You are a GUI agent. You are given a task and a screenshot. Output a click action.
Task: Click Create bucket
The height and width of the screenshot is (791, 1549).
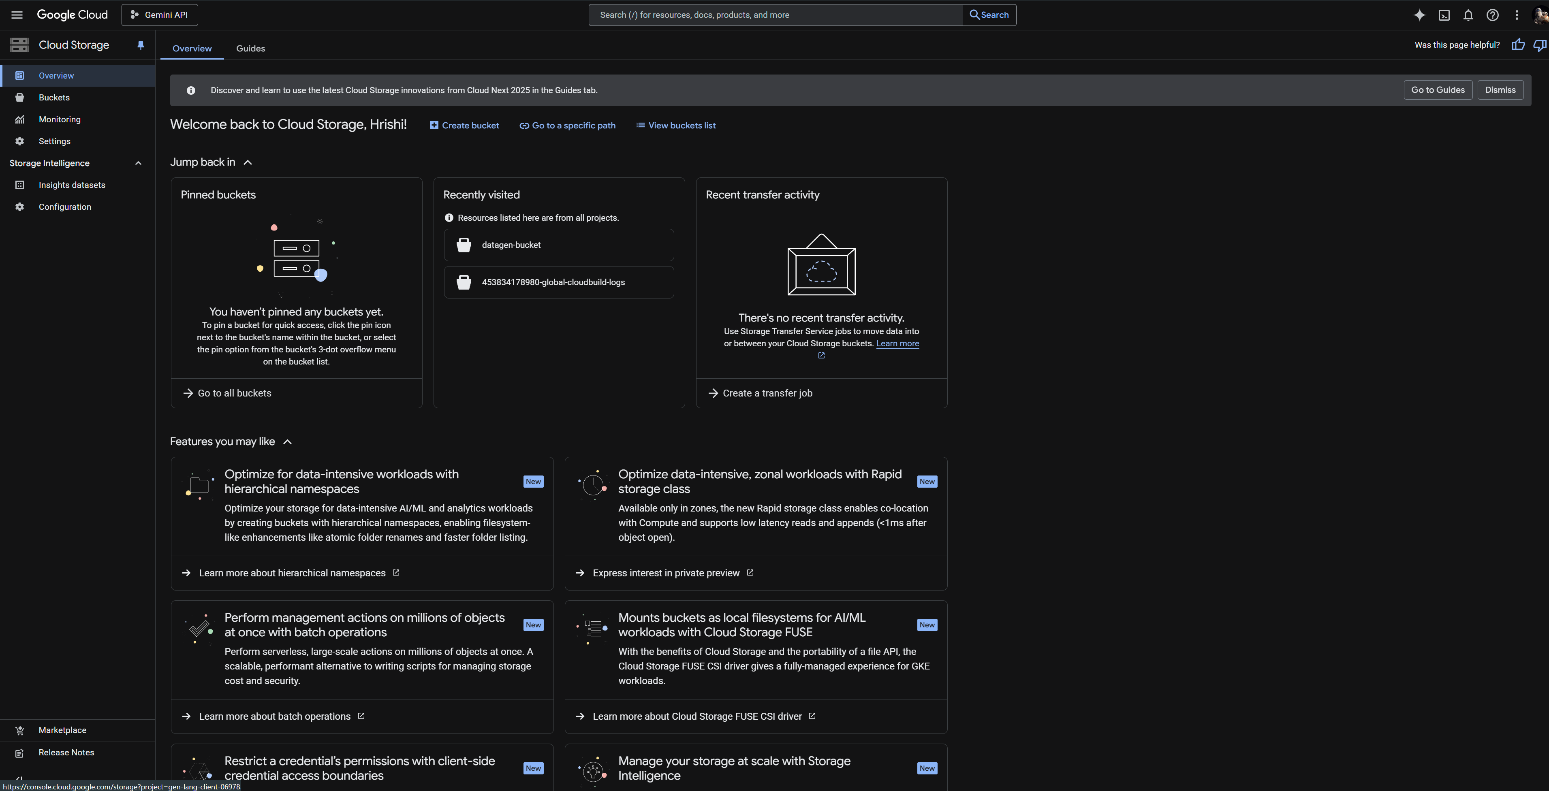(464, 126)
